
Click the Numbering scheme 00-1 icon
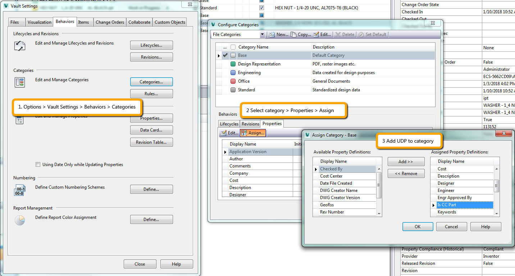tap(19, 191)
